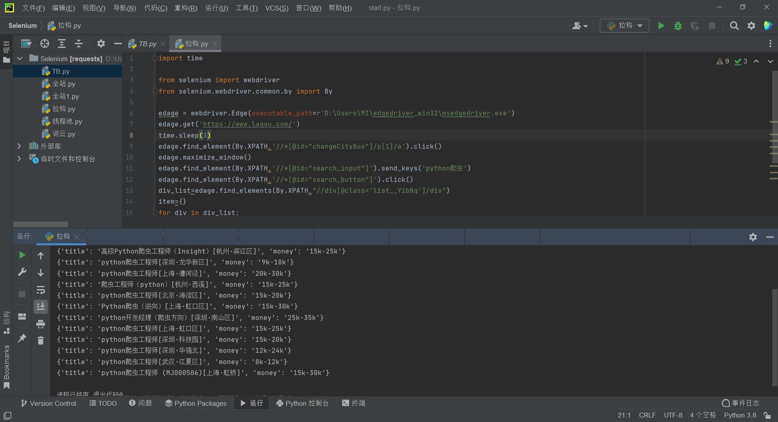Open the 拉钩 run configuration dropdown

624,26
